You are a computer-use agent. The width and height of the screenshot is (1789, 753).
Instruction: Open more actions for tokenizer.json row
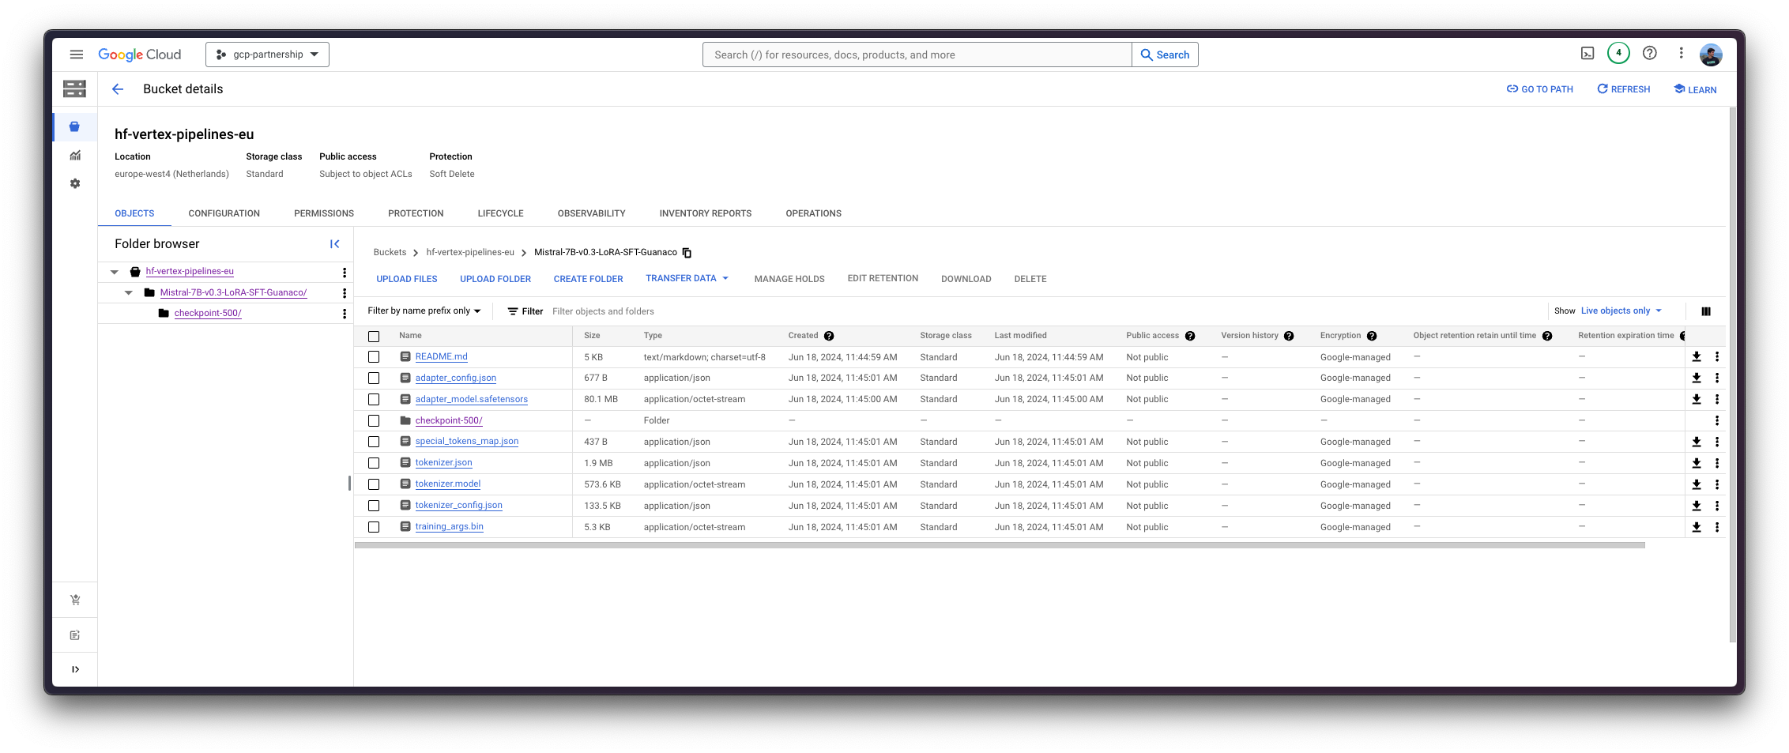coord(1717,463)
